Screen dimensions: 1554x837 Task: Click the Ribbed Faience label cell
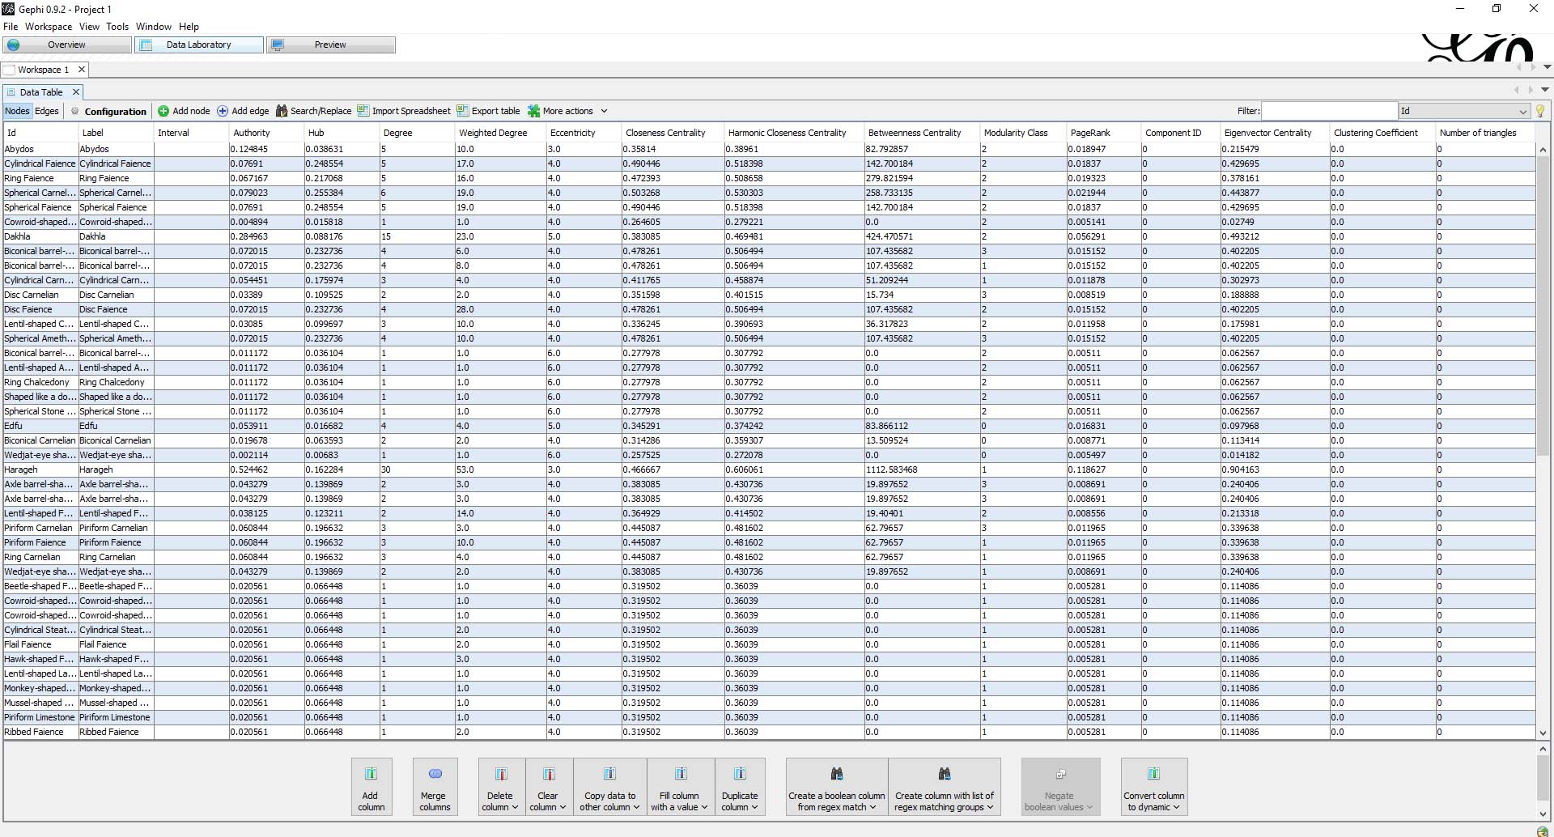pos(115,732)
